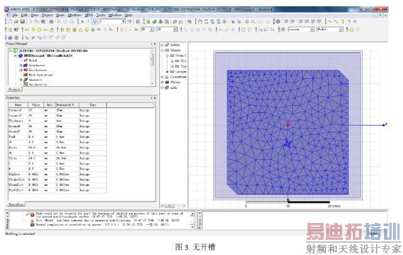403x255 pixels.
Task: Click the grid settings toolbar icon
Action: [x=278, y=21]
